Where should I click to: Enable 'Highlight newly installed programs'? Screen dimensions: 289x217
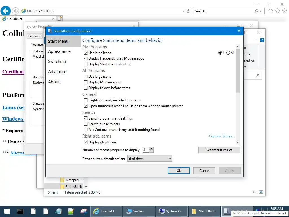point(86,100)
